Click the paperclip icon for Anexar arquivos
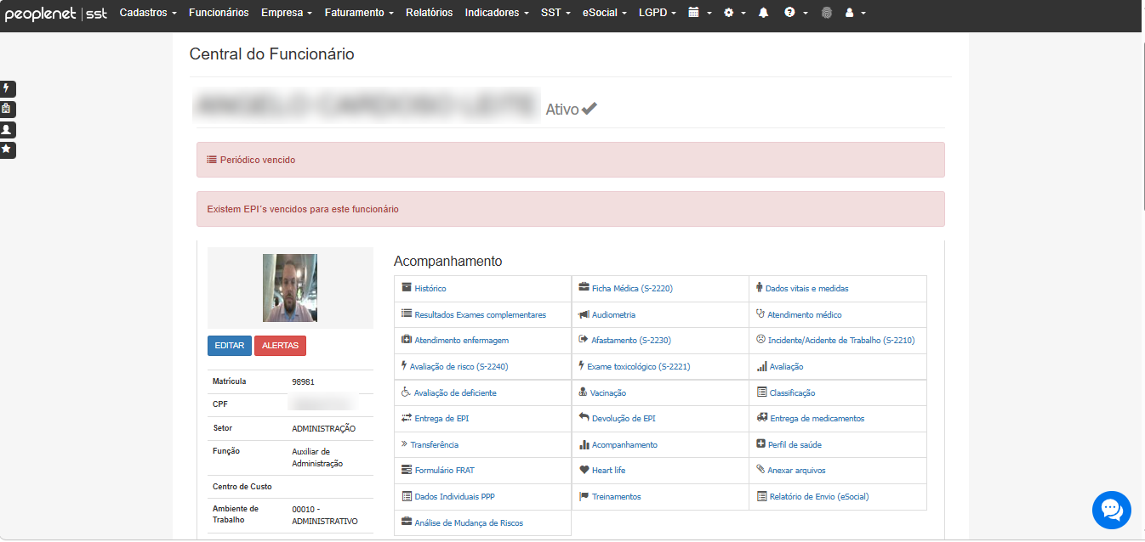Viewport: 1145px width, 542px height. click(x=760, y=469)
